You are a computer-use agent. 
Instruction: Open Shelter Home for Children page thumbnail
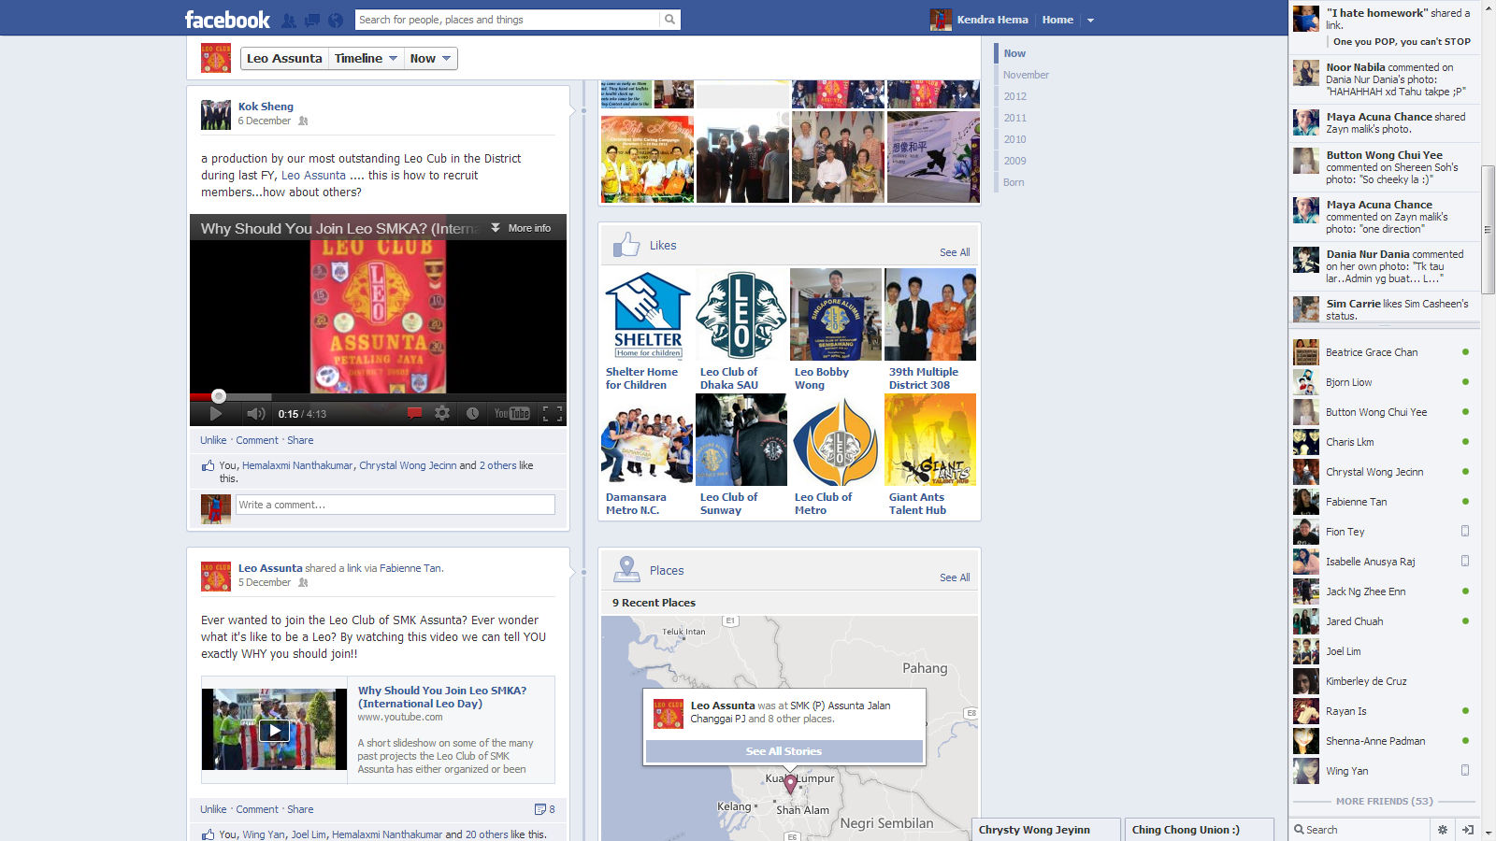tap(648, 315)
